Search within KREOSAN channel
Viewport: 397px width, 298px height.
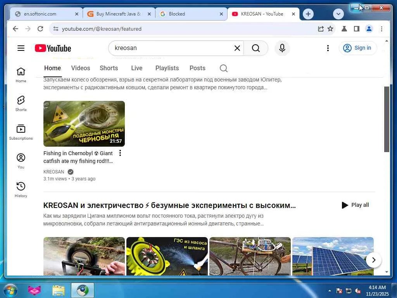pyautogui.click(x=224, y=68)
